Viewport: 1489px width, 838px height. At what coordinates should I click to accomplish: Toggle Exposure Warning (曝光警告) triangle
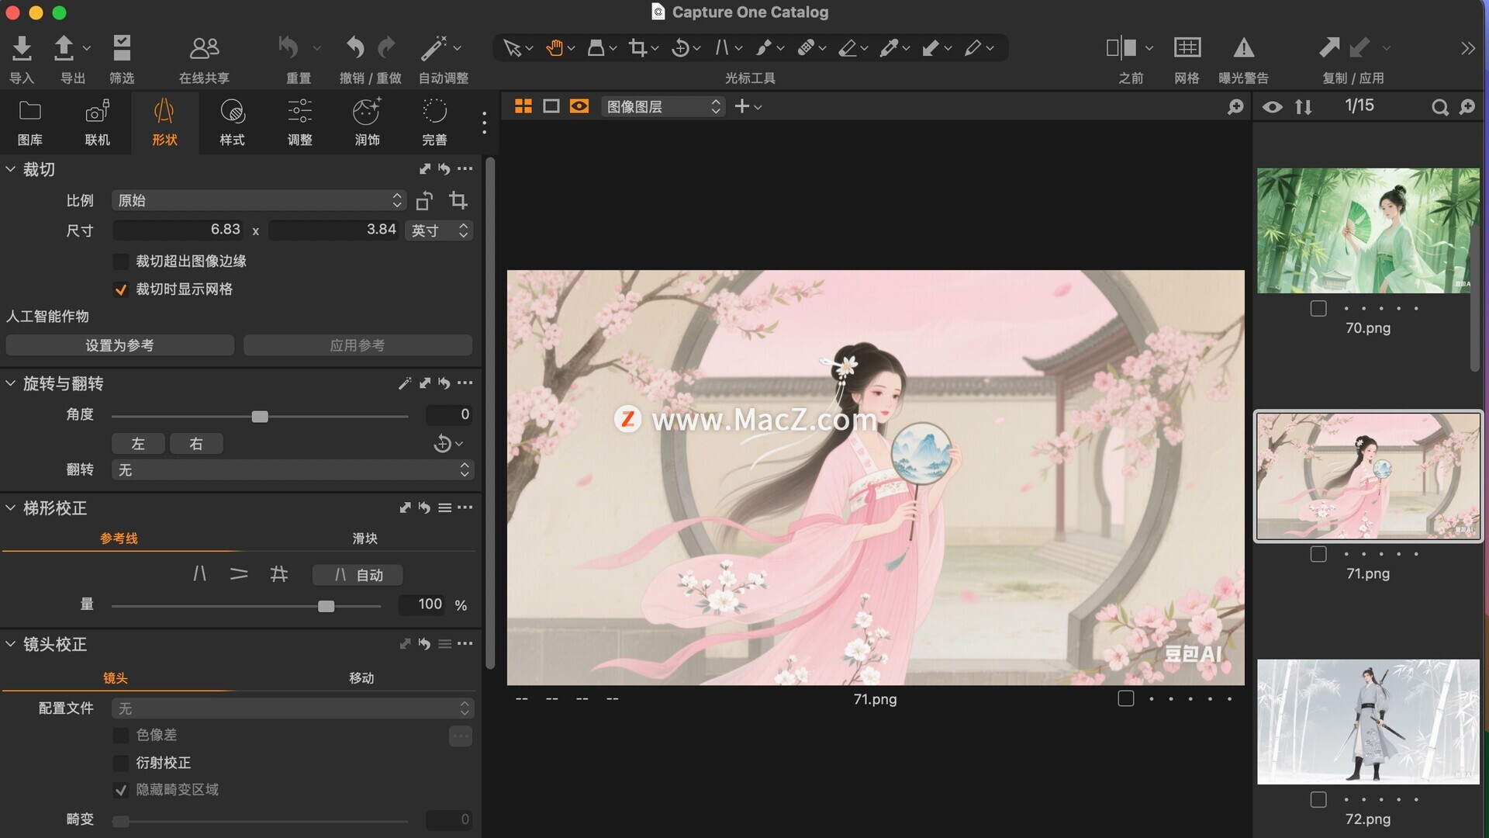coord(1244,48)
